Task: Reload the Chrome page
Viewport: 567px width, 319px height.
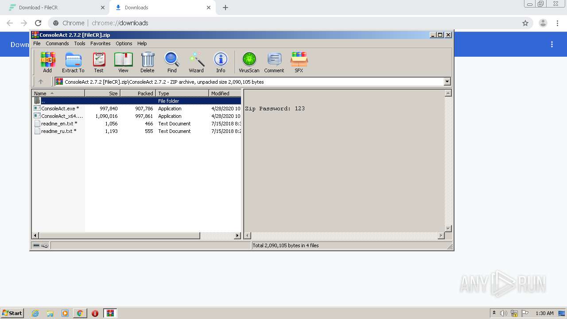Action: point(38,23)
